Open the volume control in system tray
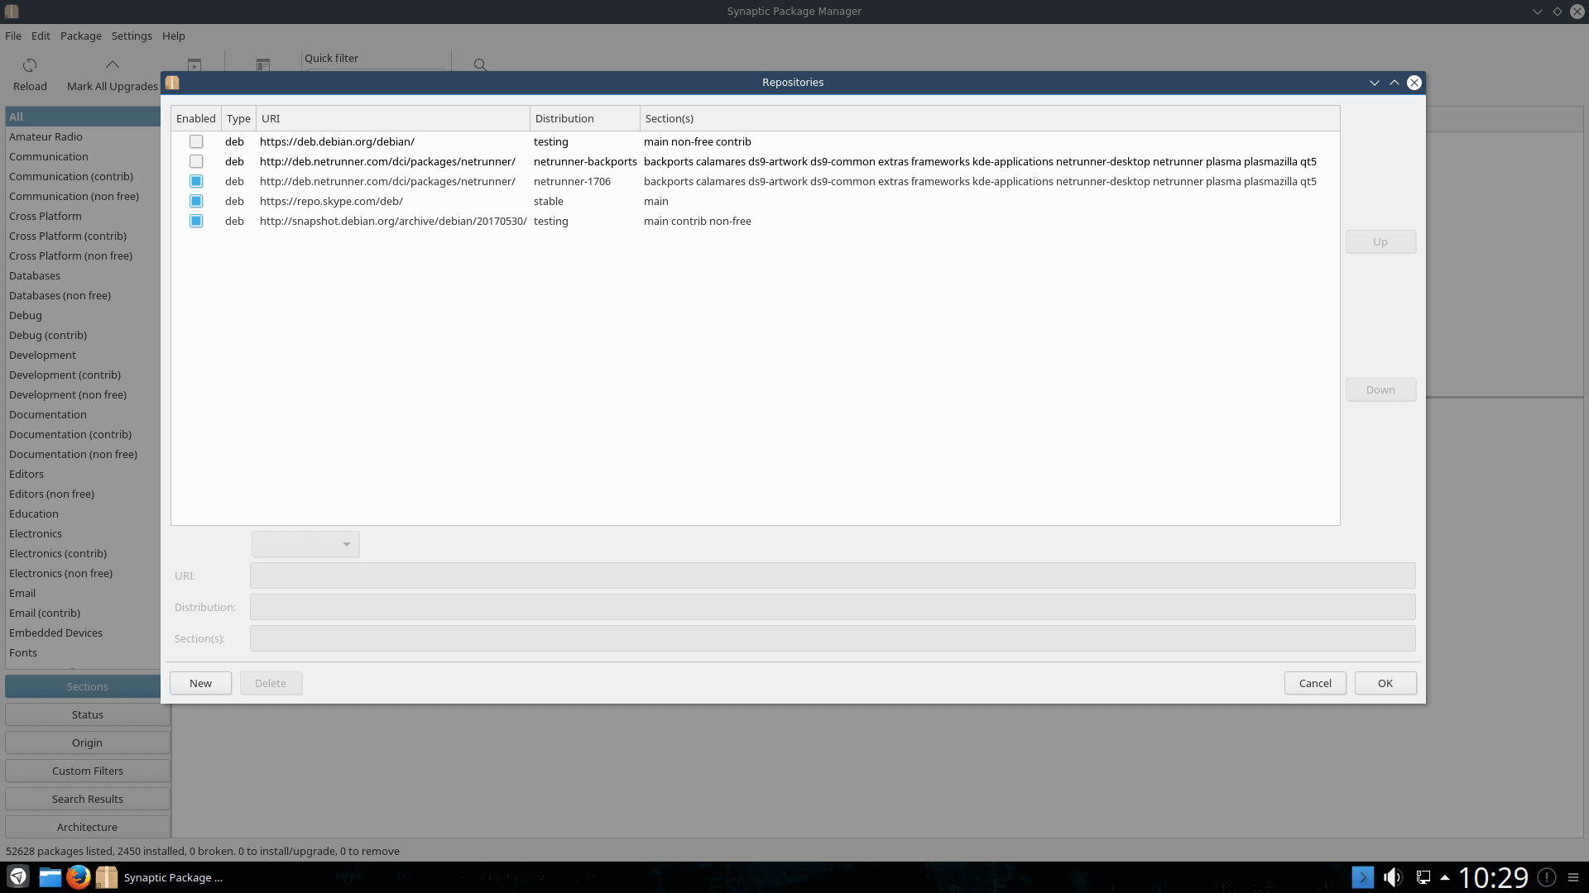The image size is (1589, 893). 1393,877
